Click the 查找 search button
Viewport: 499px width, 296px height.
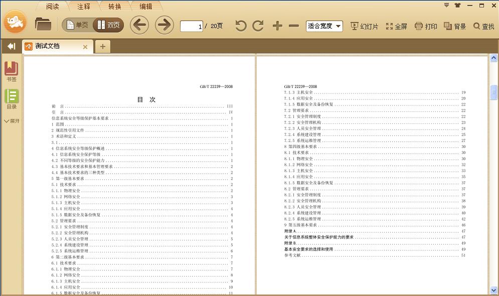tap(484, 26)
